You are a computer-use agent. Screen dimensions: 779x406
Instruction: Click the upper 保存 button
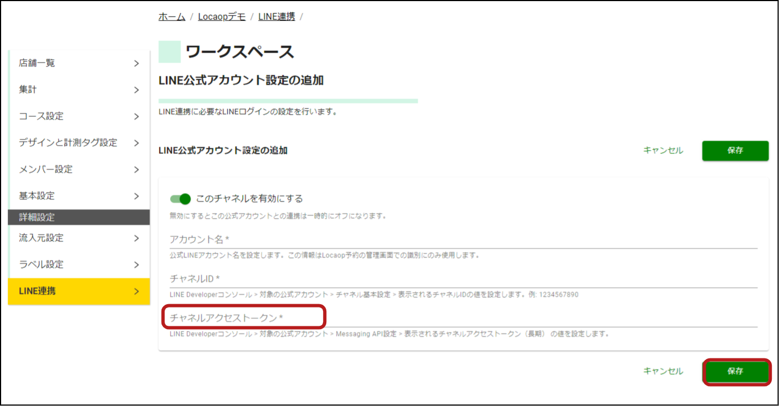tap(735, 150)
